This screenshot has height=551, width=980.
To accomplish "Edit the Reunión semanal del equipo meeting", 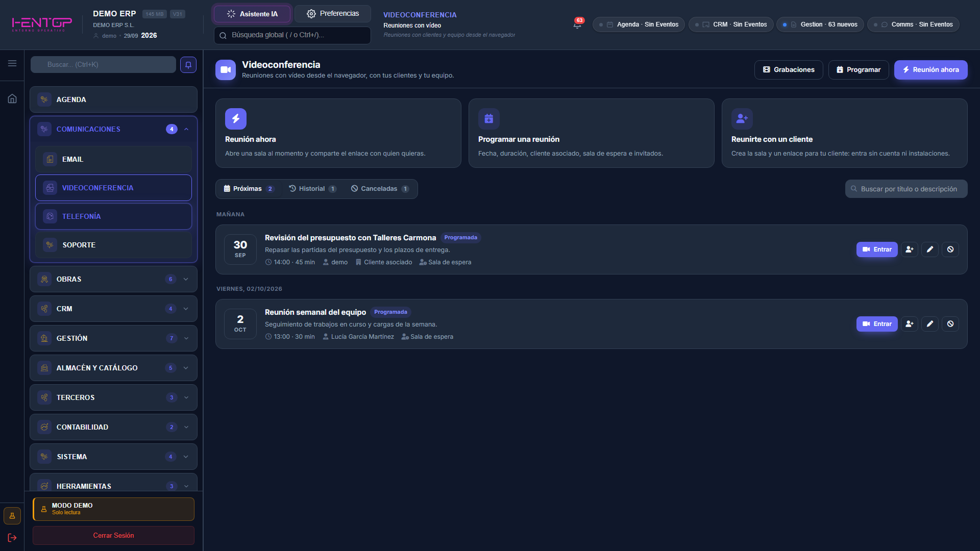I will coord(930,324).
